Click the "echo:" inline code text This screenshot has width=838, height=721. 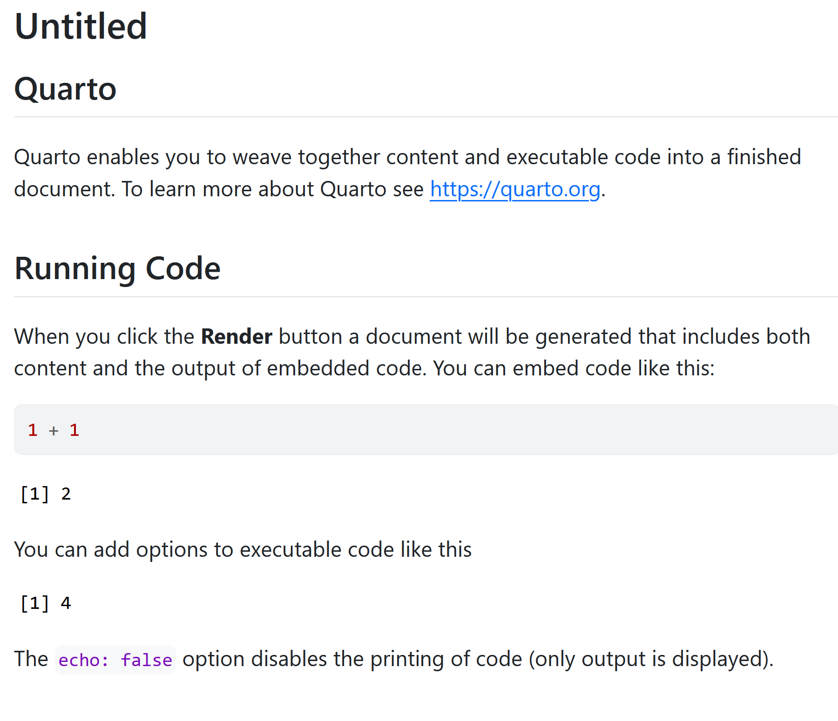(83, 660)
